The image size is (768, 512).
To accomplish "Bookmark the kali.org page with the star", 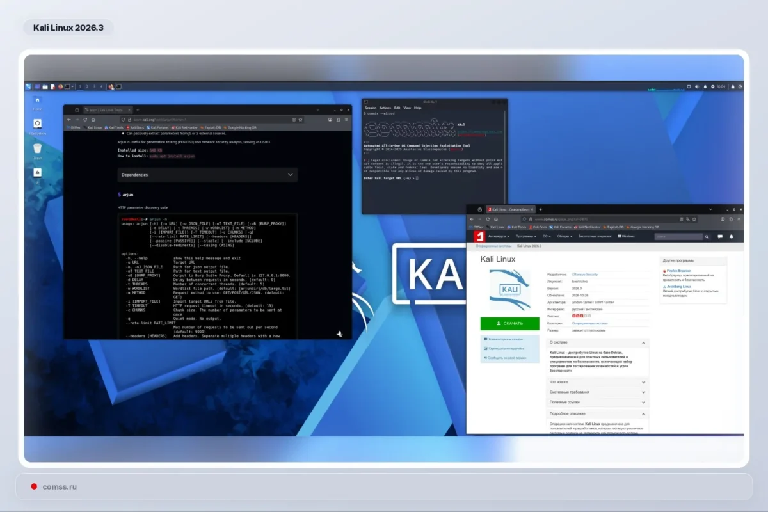I will tap(300, 120).
